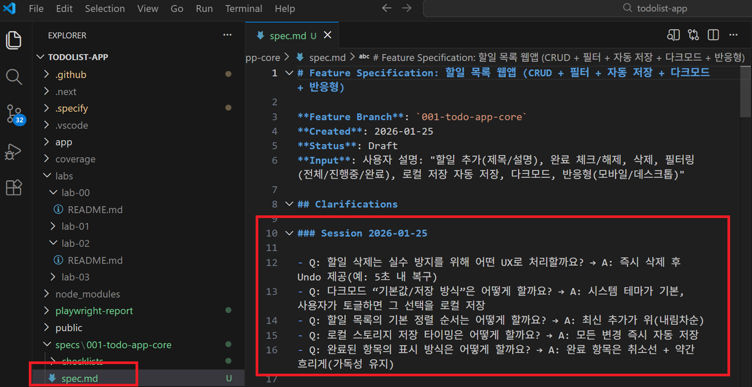This screenshot has height=387, width=752.
Task: Collapse the lab-02 folder
Action: pos(75,243)
